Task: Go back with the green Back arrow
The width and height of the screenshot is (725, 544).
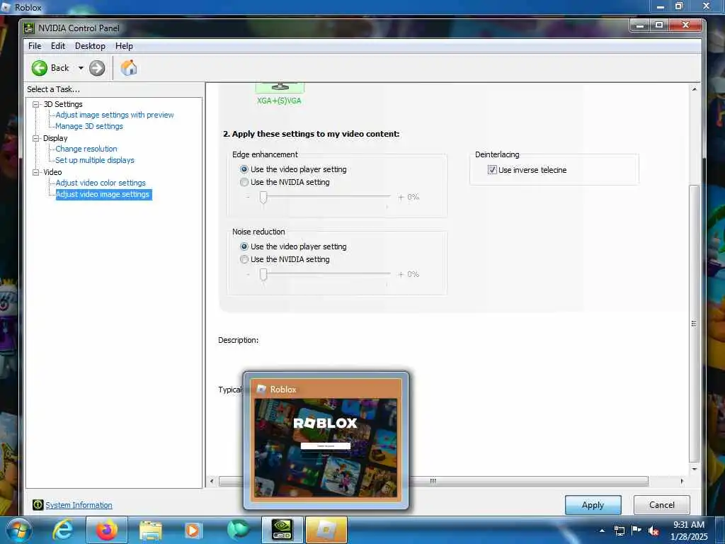Action: point(40,68)
